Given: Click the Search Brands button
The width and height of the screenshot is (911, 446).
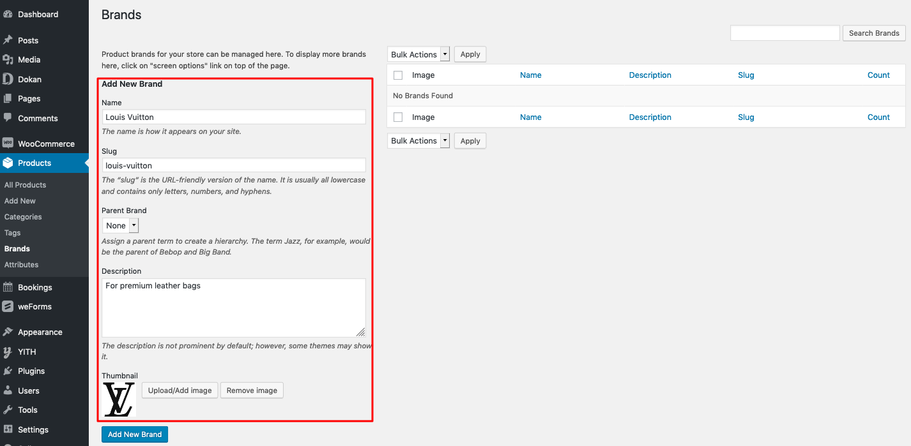Looking at the screenshot, I should (874, 33).
